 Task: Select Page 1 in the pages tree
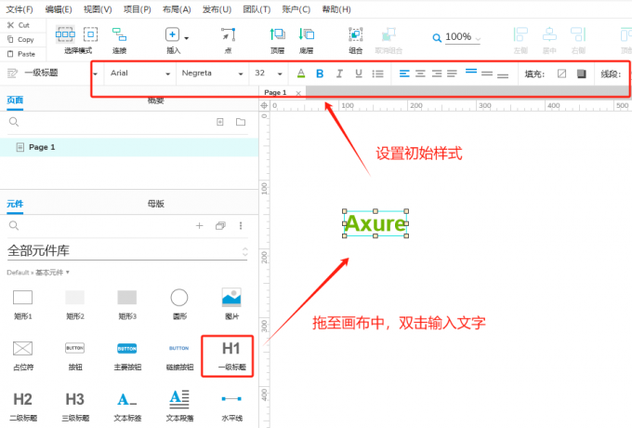(x=129, y=147)
